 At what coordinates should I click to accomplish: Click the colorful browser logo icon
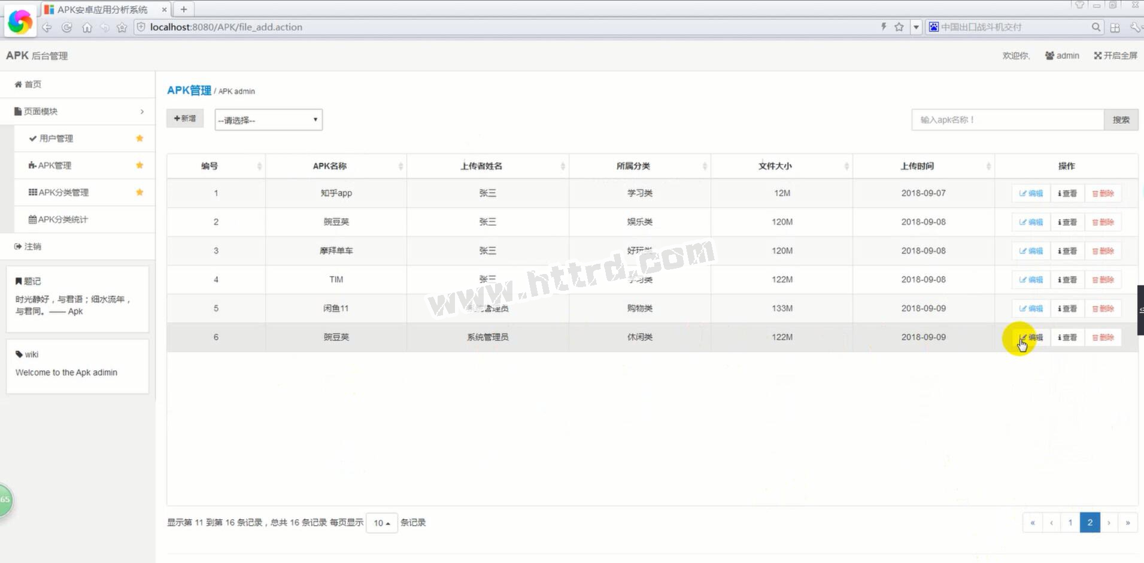[x=20, y=22]
